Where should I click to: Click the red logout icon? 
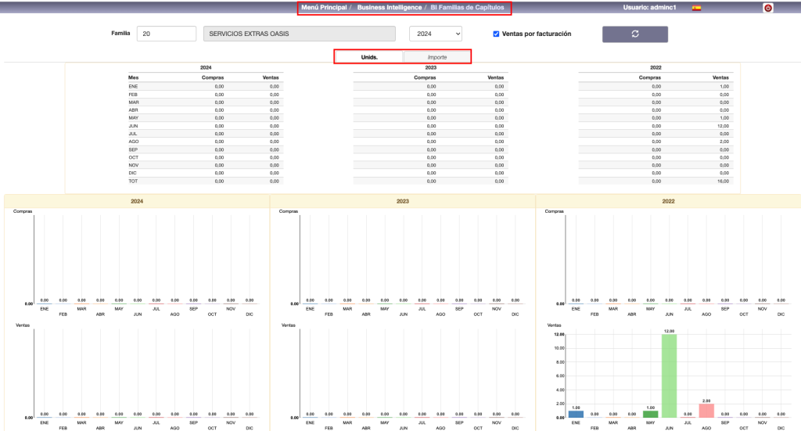[x=768, y=8]
